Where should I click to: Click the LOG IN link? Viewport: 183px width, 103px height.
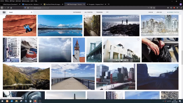click(x=151, y=12)
